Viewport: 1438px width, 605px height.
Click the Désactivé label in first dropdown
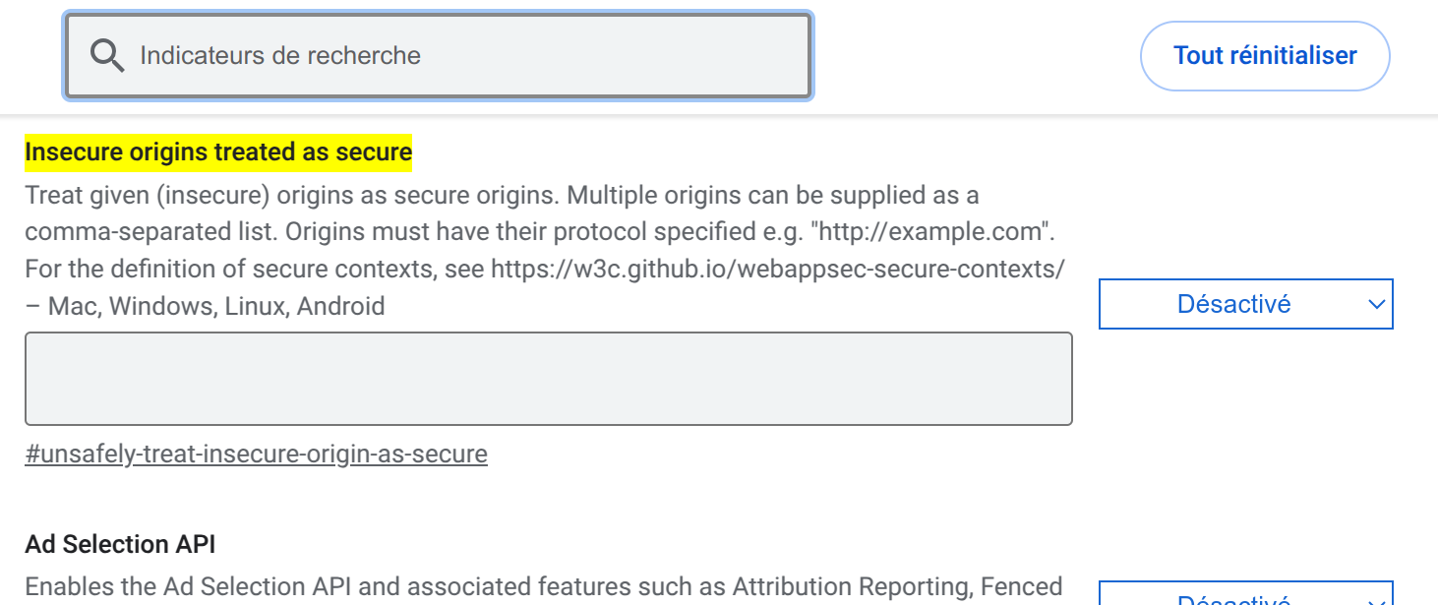point(1233,304)
